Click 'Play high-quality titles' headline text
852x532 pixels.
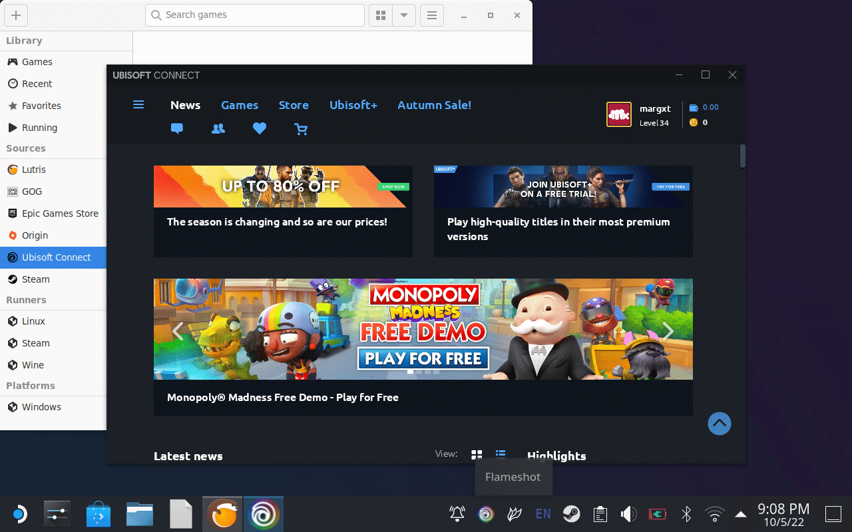tap(558, 229)
